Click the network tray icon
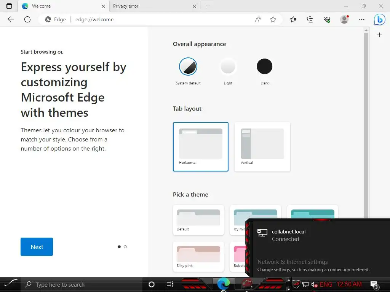 (305, 284)
